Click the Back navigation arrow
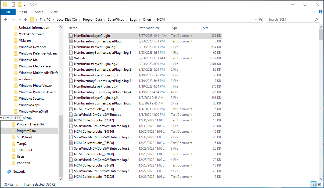324x188 pixels. coord(6,20)
